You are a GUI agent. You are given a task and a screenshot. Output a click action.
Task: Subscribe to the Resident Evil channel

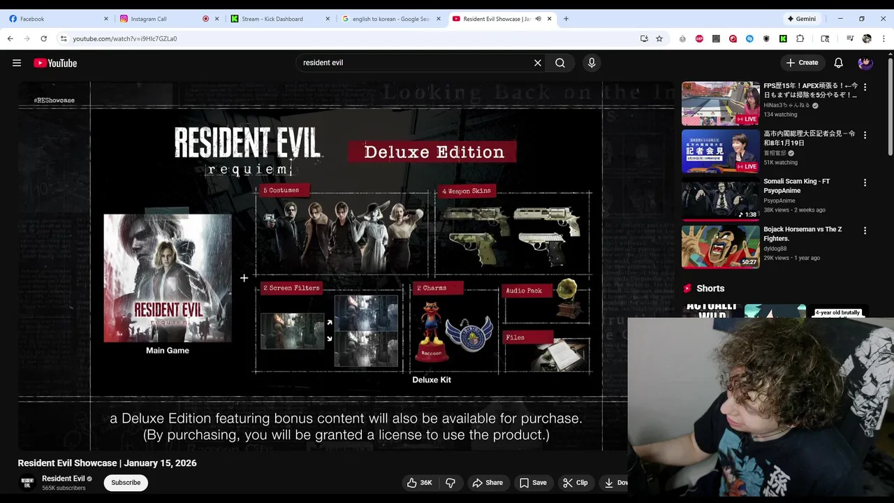[x=126, y=483]
